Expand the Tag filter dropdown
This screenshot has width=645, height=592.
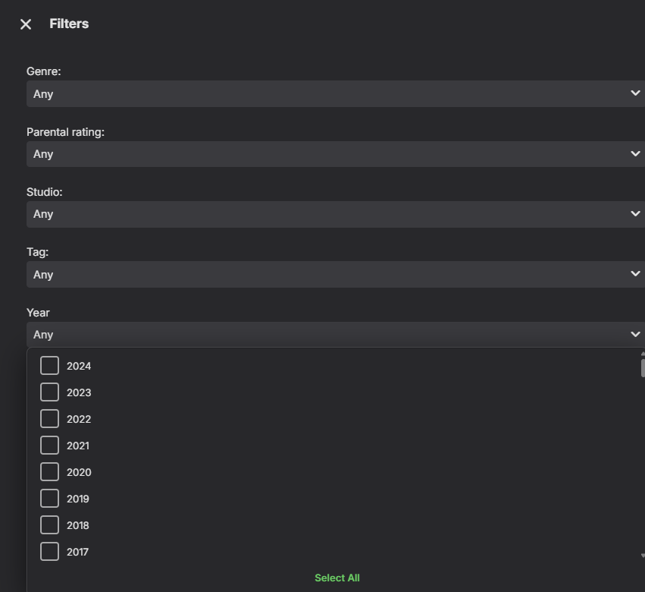[333, 274]
